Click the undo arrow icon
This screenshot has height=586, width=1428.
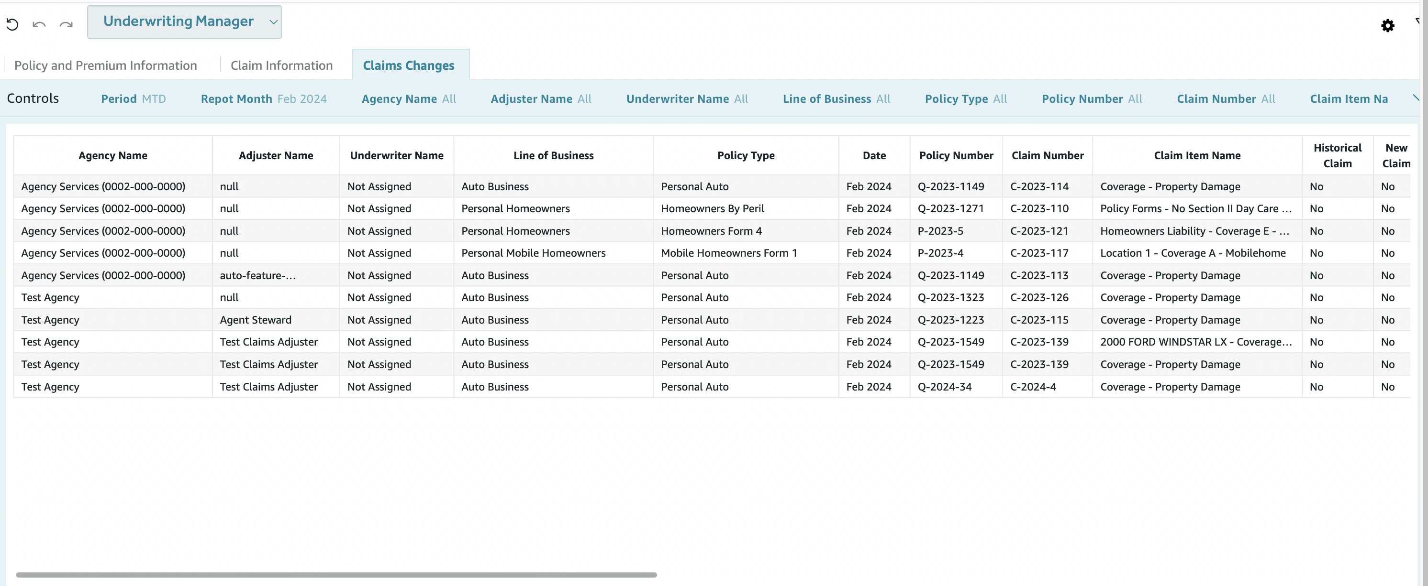(x=39, y=24)
